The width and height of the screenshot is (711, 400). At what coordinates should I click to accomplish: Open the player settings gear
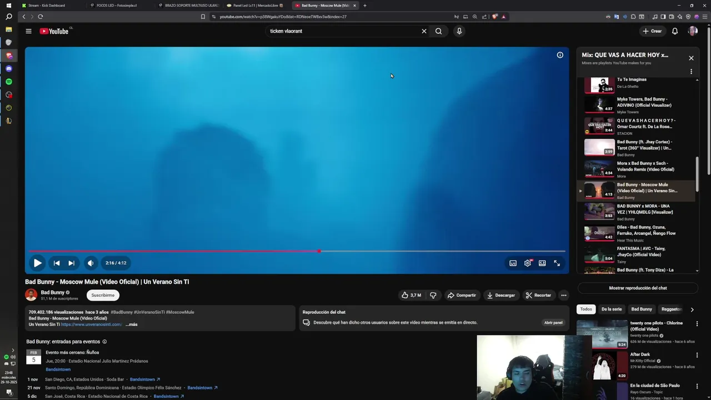coord(528,263)
